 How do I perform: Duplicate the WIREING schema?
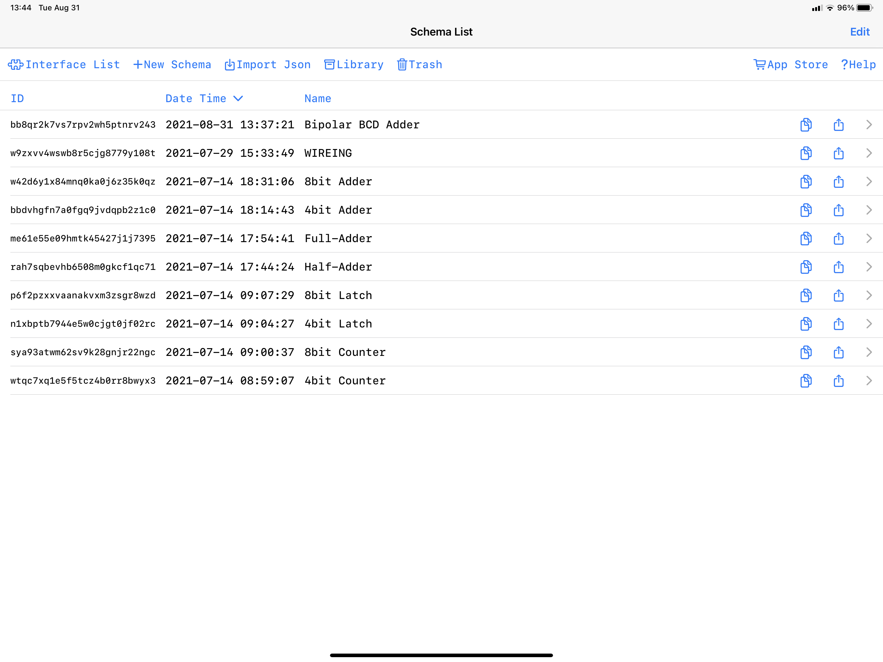tap(805, 153)
